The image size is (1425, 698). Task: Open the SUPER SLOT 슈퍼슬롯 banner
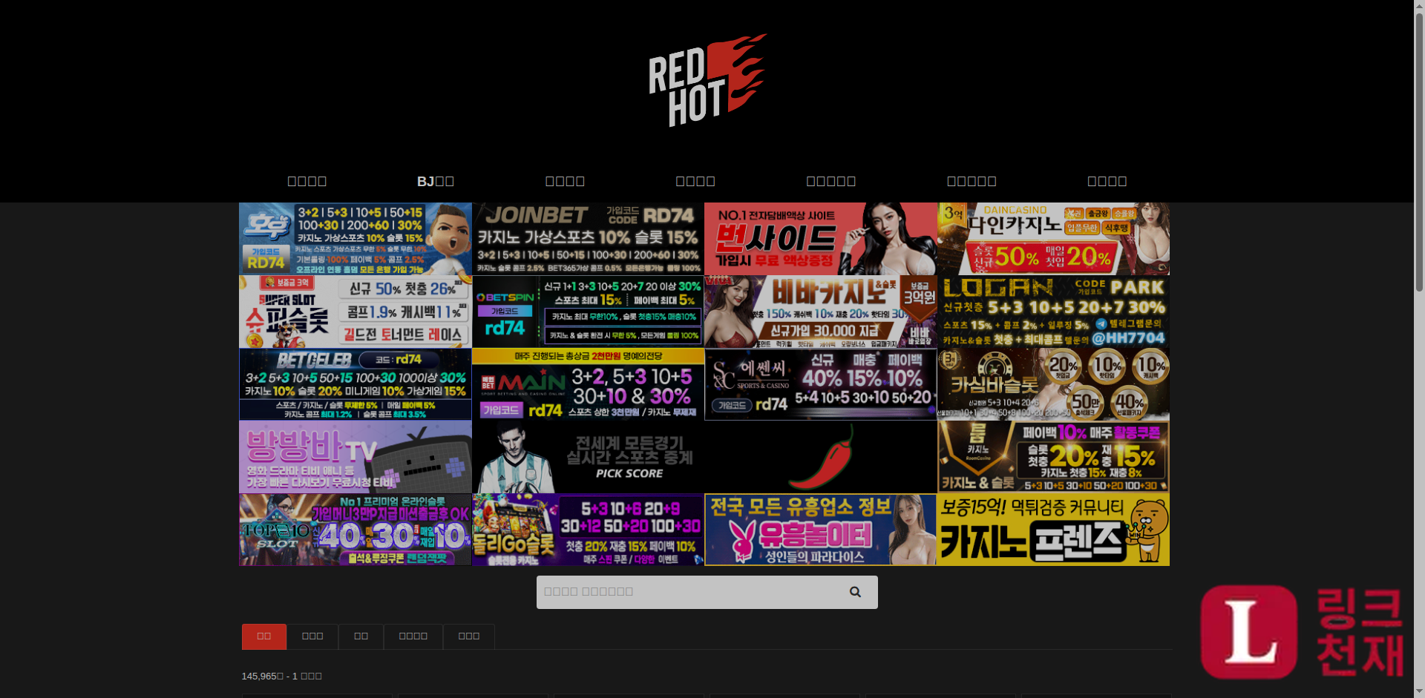355,312
